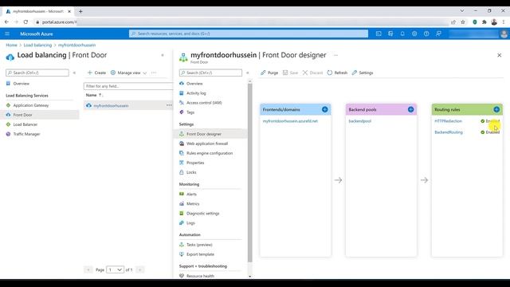This screenshot has width=510, height=287.
Task: Click the Filter for any field box
Action: click(x=128, y=86)
